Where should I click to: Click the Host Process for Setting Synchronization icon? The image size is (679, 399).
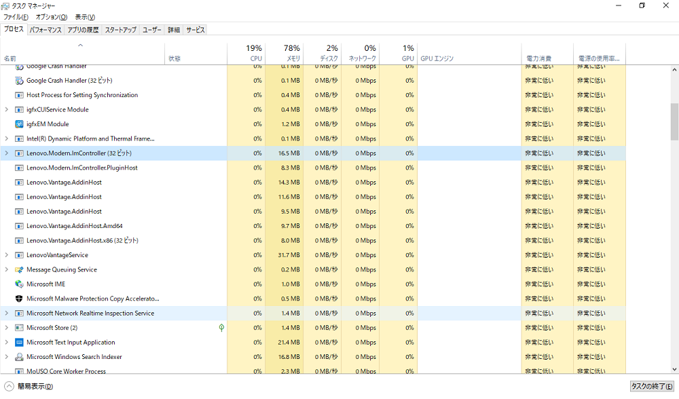point(19,95)
